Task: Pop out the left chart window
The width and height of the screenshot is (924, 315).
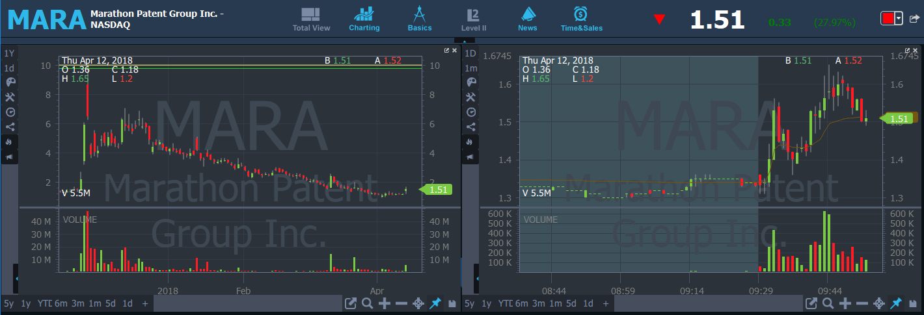Action: (x=447, y=50)
